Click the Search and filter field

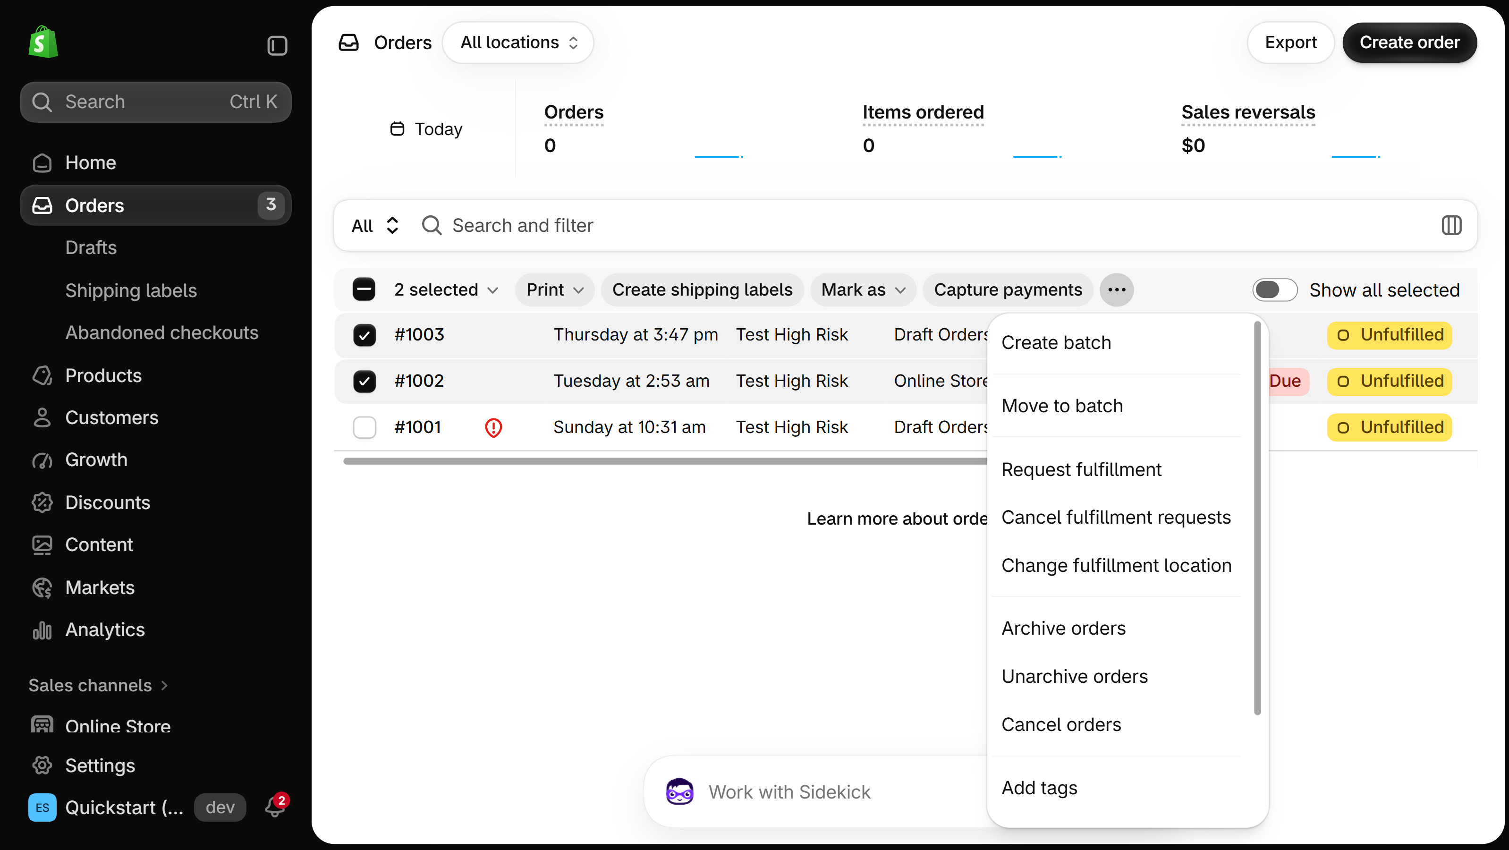tap(925, 226)
